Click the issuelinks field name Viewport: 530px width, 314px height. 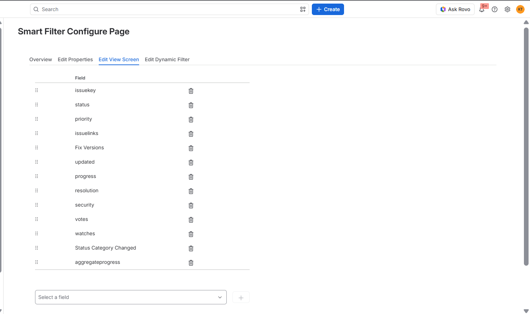(87, 133)
